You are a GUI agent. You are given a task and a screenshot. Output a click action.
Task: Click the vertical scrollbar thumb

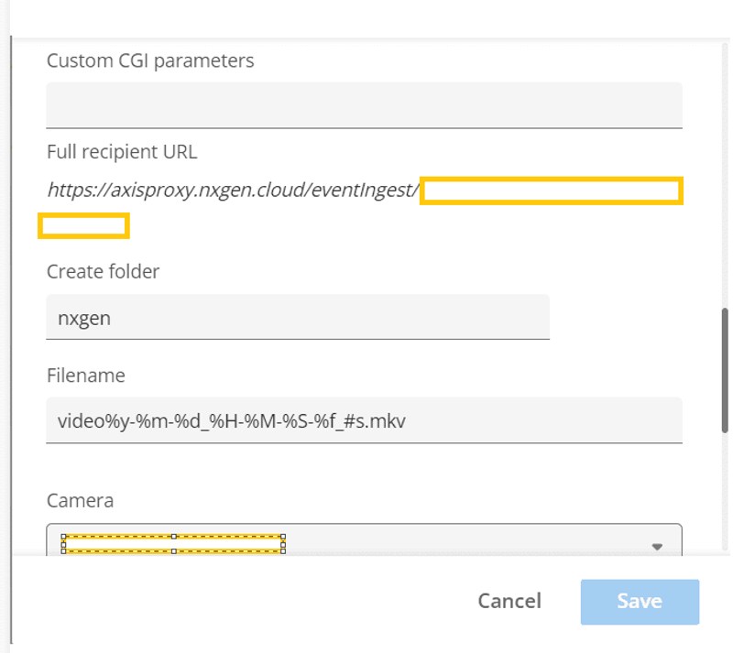tap(725, 369)
